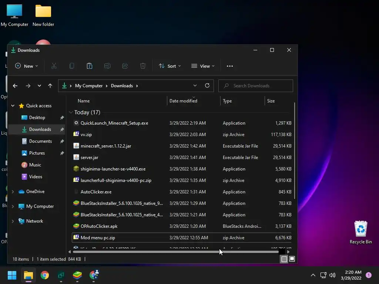The width and height of the screenshot is (379, 284).
Task: Sort by the Type column header
Action: click(227, 101)
